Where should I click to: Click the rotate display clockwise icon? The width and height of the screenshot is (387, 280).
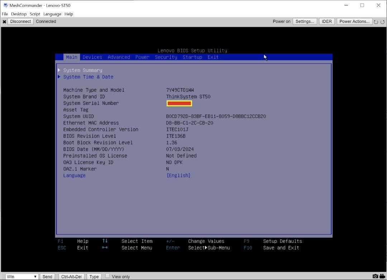382,22
